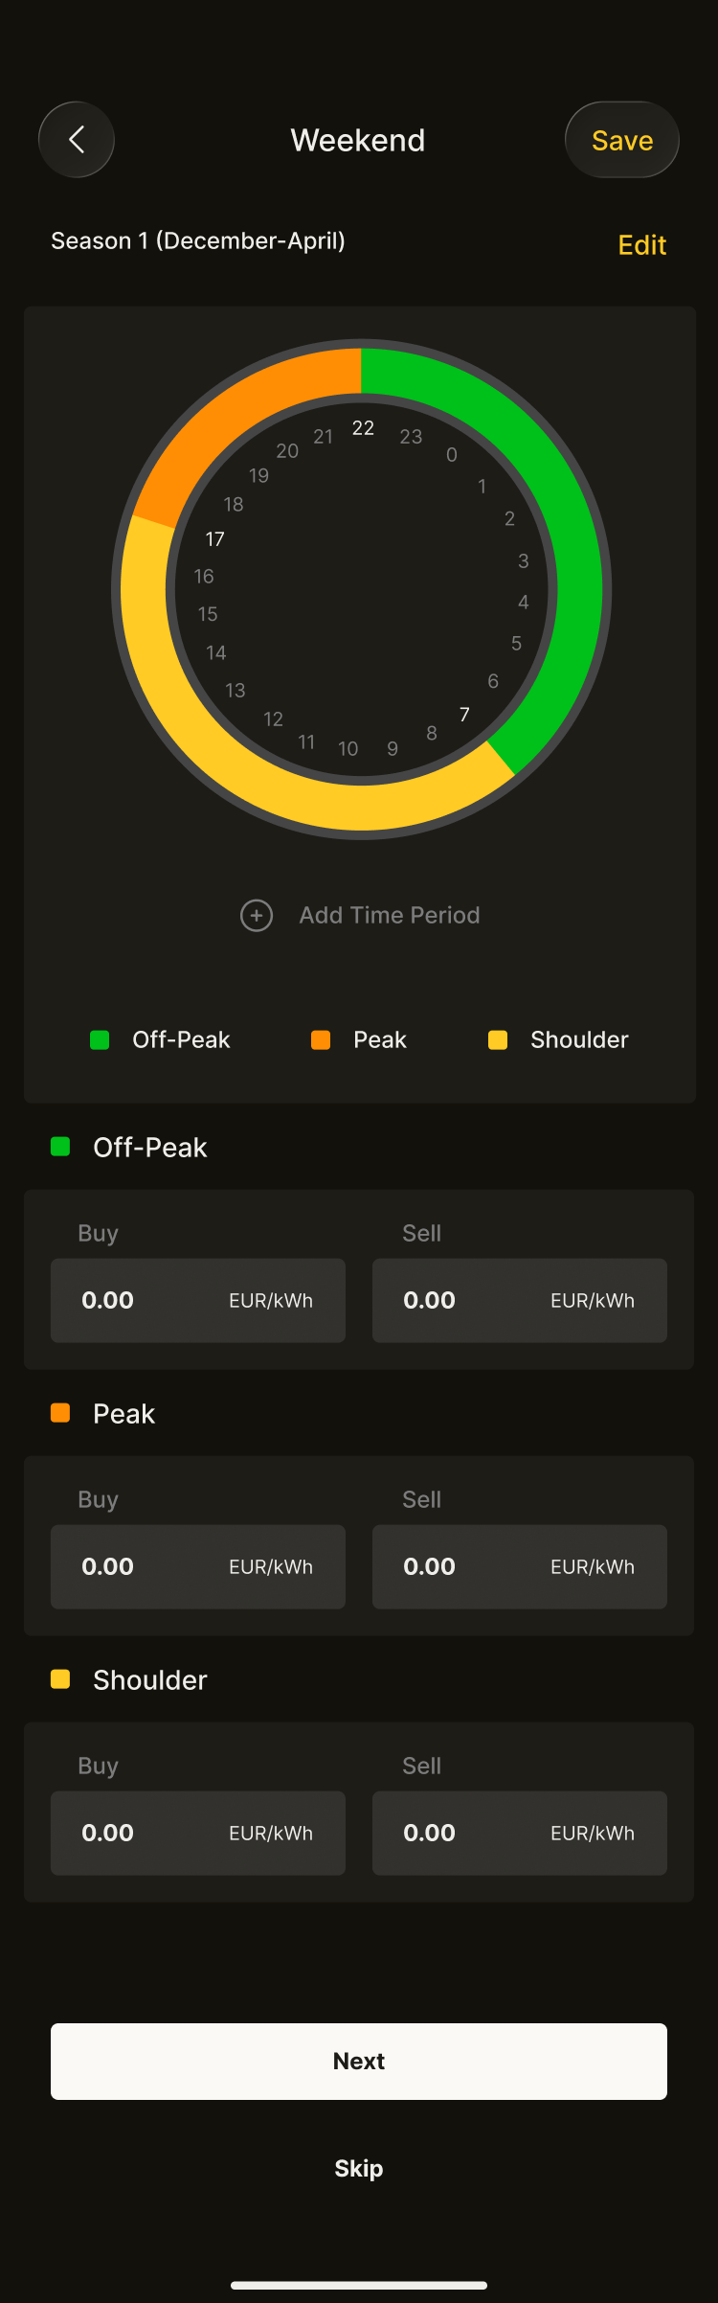The height and width of the screenshot is (2303, 718).
Task: Click hour 7 marker on the clock dial
Action: (464, 715)
